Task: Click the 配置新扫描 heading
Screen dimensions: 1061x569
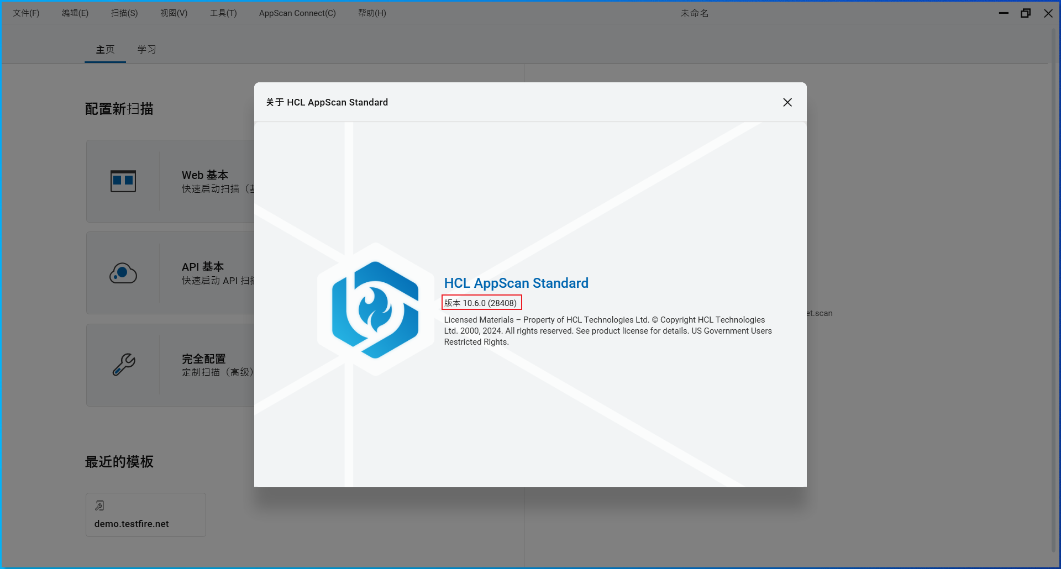Action: click(x=119, y=109)
